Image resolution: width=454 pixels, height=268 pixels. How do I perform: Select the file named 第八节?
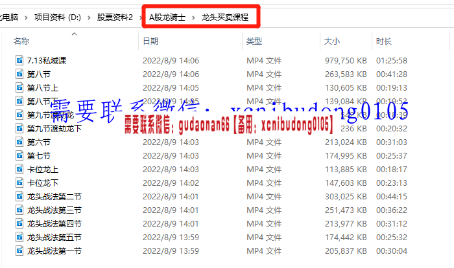click(39, 74)
